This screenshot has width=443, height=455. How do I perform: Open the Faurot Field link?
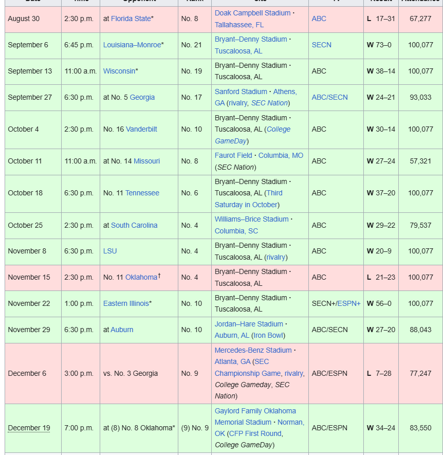tap(233, 156)
